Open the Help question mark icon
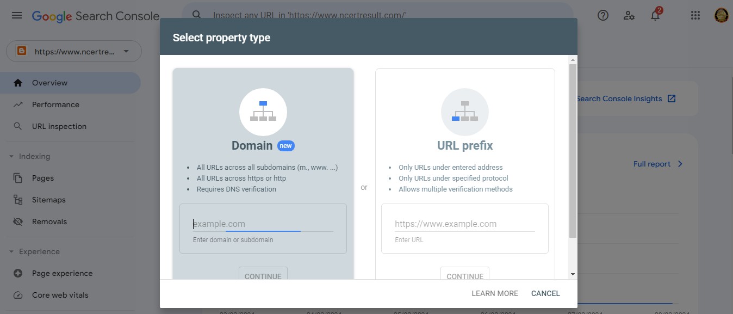733x314 pixels. [x=603, y=15]
